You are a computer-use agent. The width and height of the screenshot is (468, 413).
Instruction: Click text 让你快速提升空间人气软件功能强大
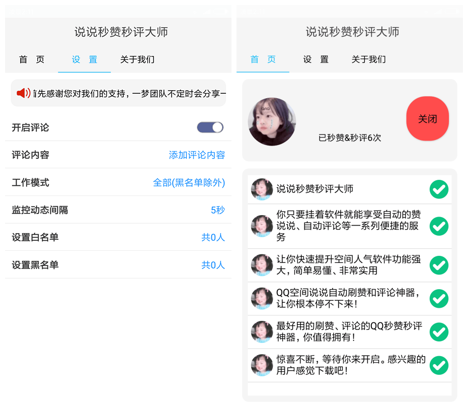pyautogui.click(x=348, y=265)
